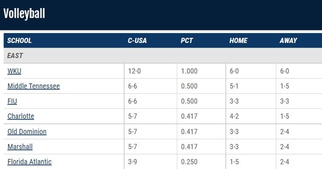Select WKU's 12-0 conference record cell
Image resolution: width=322 pixels, height=169 pixels.
(150, 71)
